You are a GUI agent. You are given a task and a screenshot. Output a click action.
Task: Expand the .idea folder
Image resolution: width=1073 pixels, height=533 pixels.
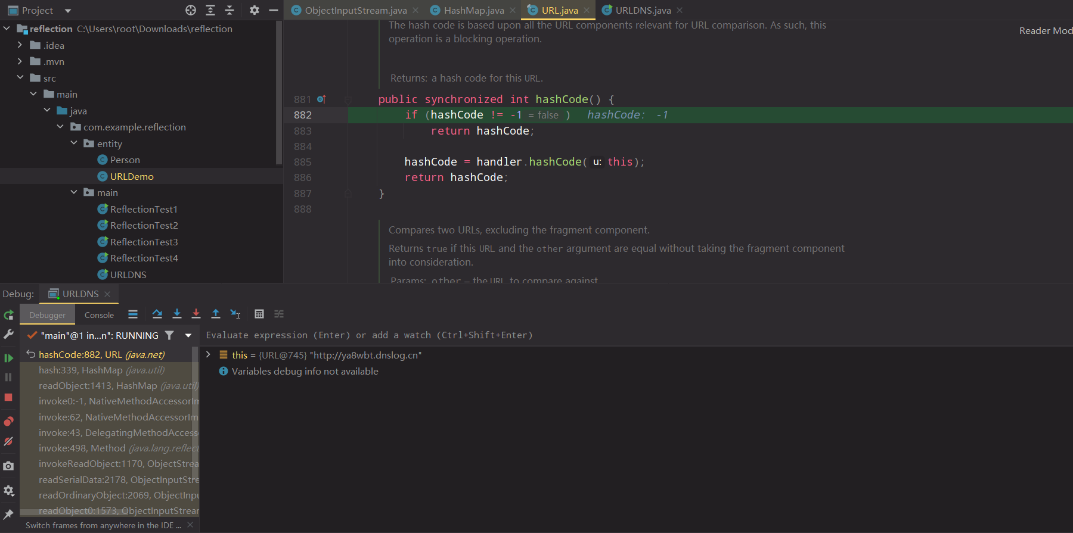(20, 45)
